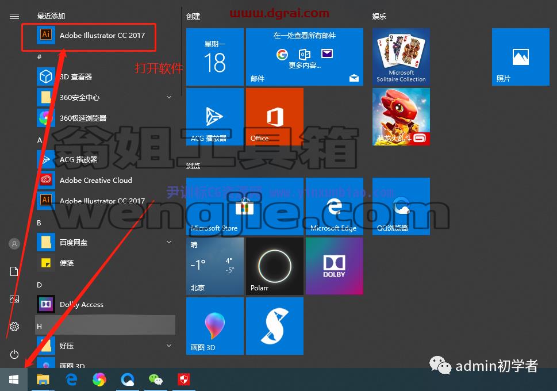
Task: Open the Microsoft Store tile
Action: 245,206
